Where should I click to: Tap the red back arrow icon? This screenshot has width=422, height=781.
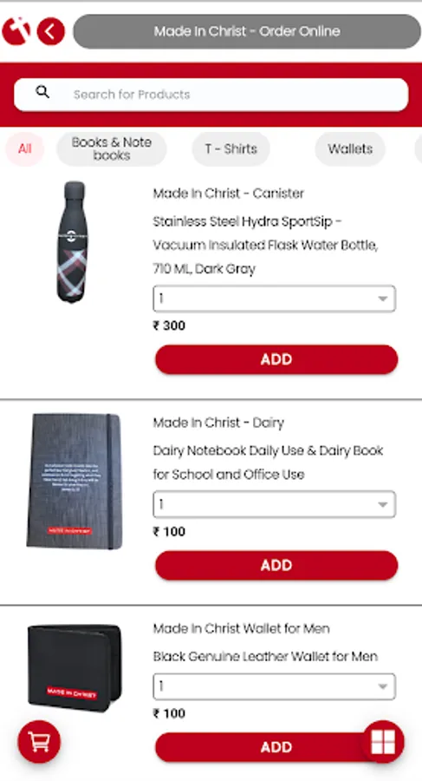point(50,31)
